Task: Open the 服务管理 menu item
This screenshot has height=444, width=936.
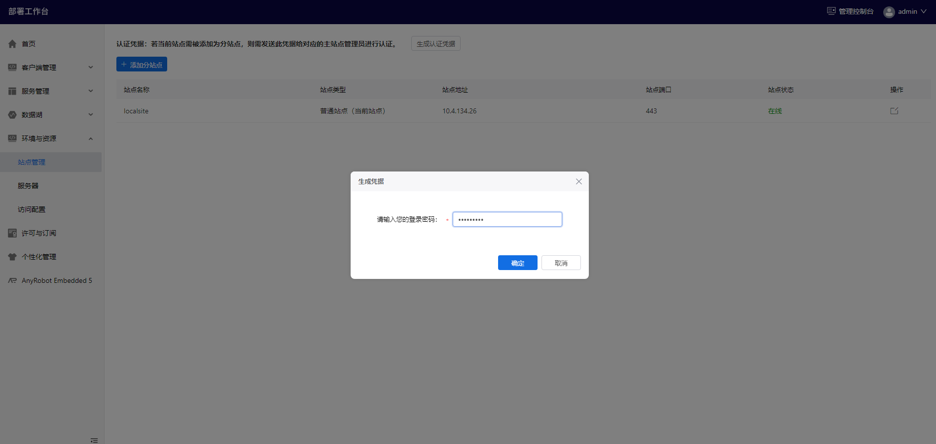Action: [36, 91]
